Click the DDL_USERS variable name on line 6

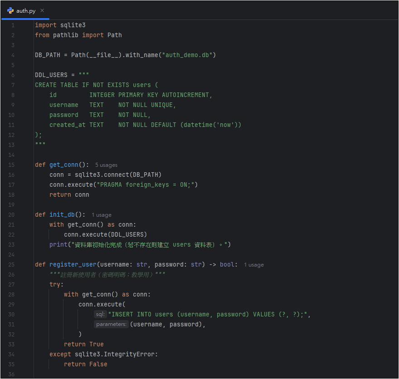51,75
